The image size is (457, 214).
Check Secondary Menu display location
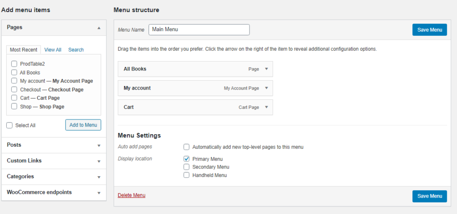coord(187,167)
